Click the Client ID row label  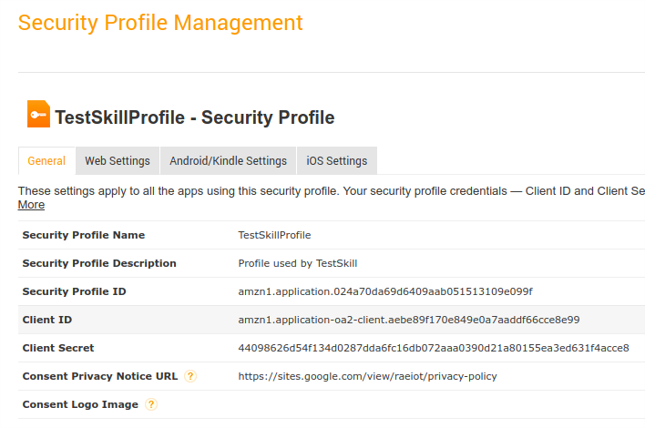pyautogui.click(x=47, y=320)
